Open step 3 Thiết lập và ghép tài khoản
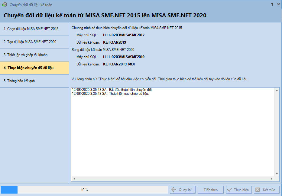The height and width of the screenshot is (196, 282). coord(34,55)
